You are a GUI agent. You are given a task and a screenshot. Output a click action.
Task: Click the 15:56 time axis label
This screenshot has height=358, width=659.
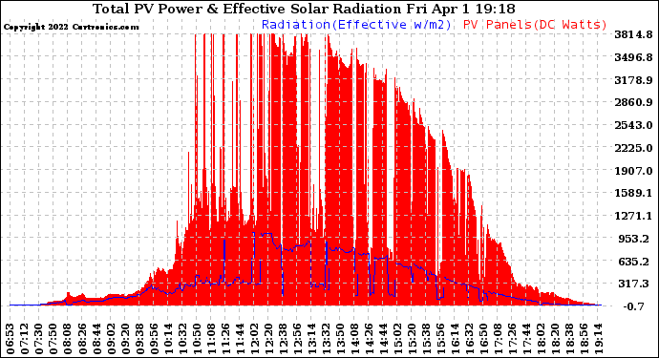(x=441, y=339)
